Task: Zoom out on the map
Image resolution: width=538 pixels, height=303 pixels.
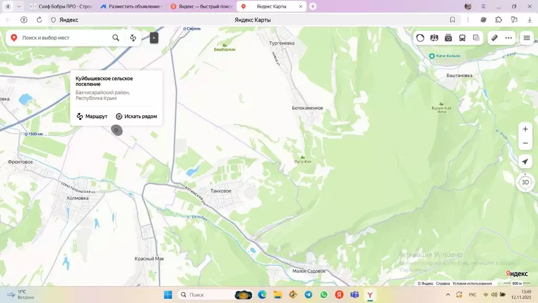Action: coord(525,143)
